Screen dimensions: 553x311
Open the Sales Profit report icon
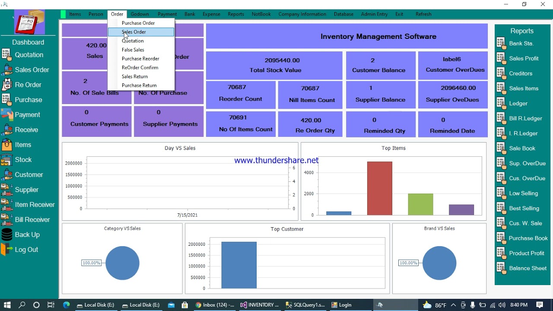tap(501, 58)
